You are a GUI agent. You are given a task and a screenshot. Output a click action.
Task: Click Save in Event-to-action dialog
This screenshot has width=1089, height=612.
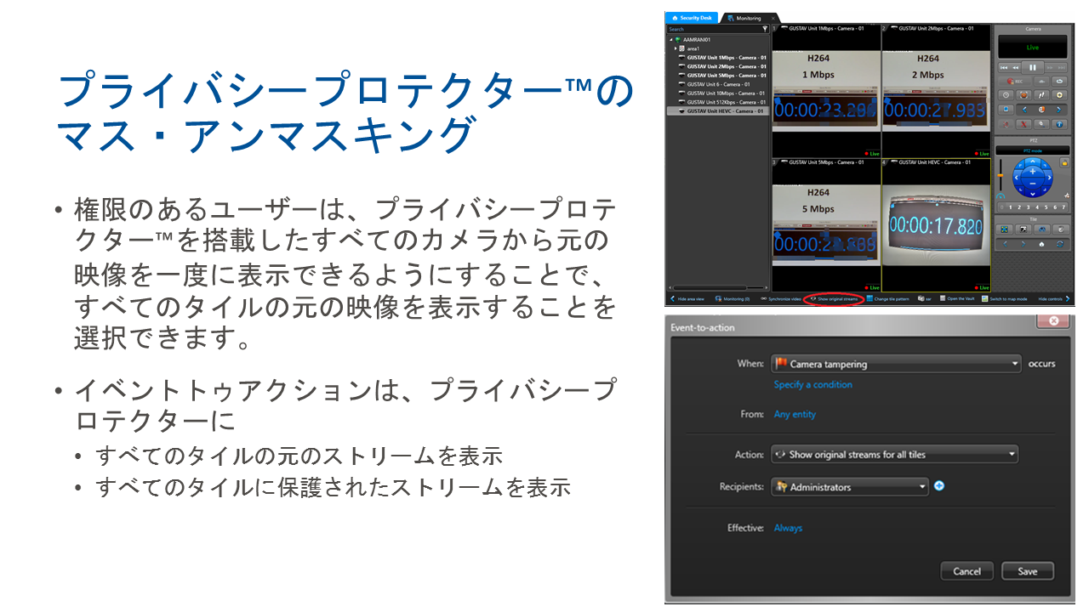tap(1028, 571)
